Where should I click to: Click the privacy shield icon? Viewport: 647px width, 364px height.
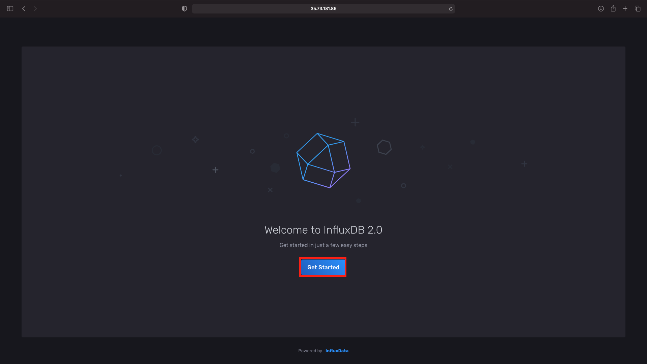184,9
